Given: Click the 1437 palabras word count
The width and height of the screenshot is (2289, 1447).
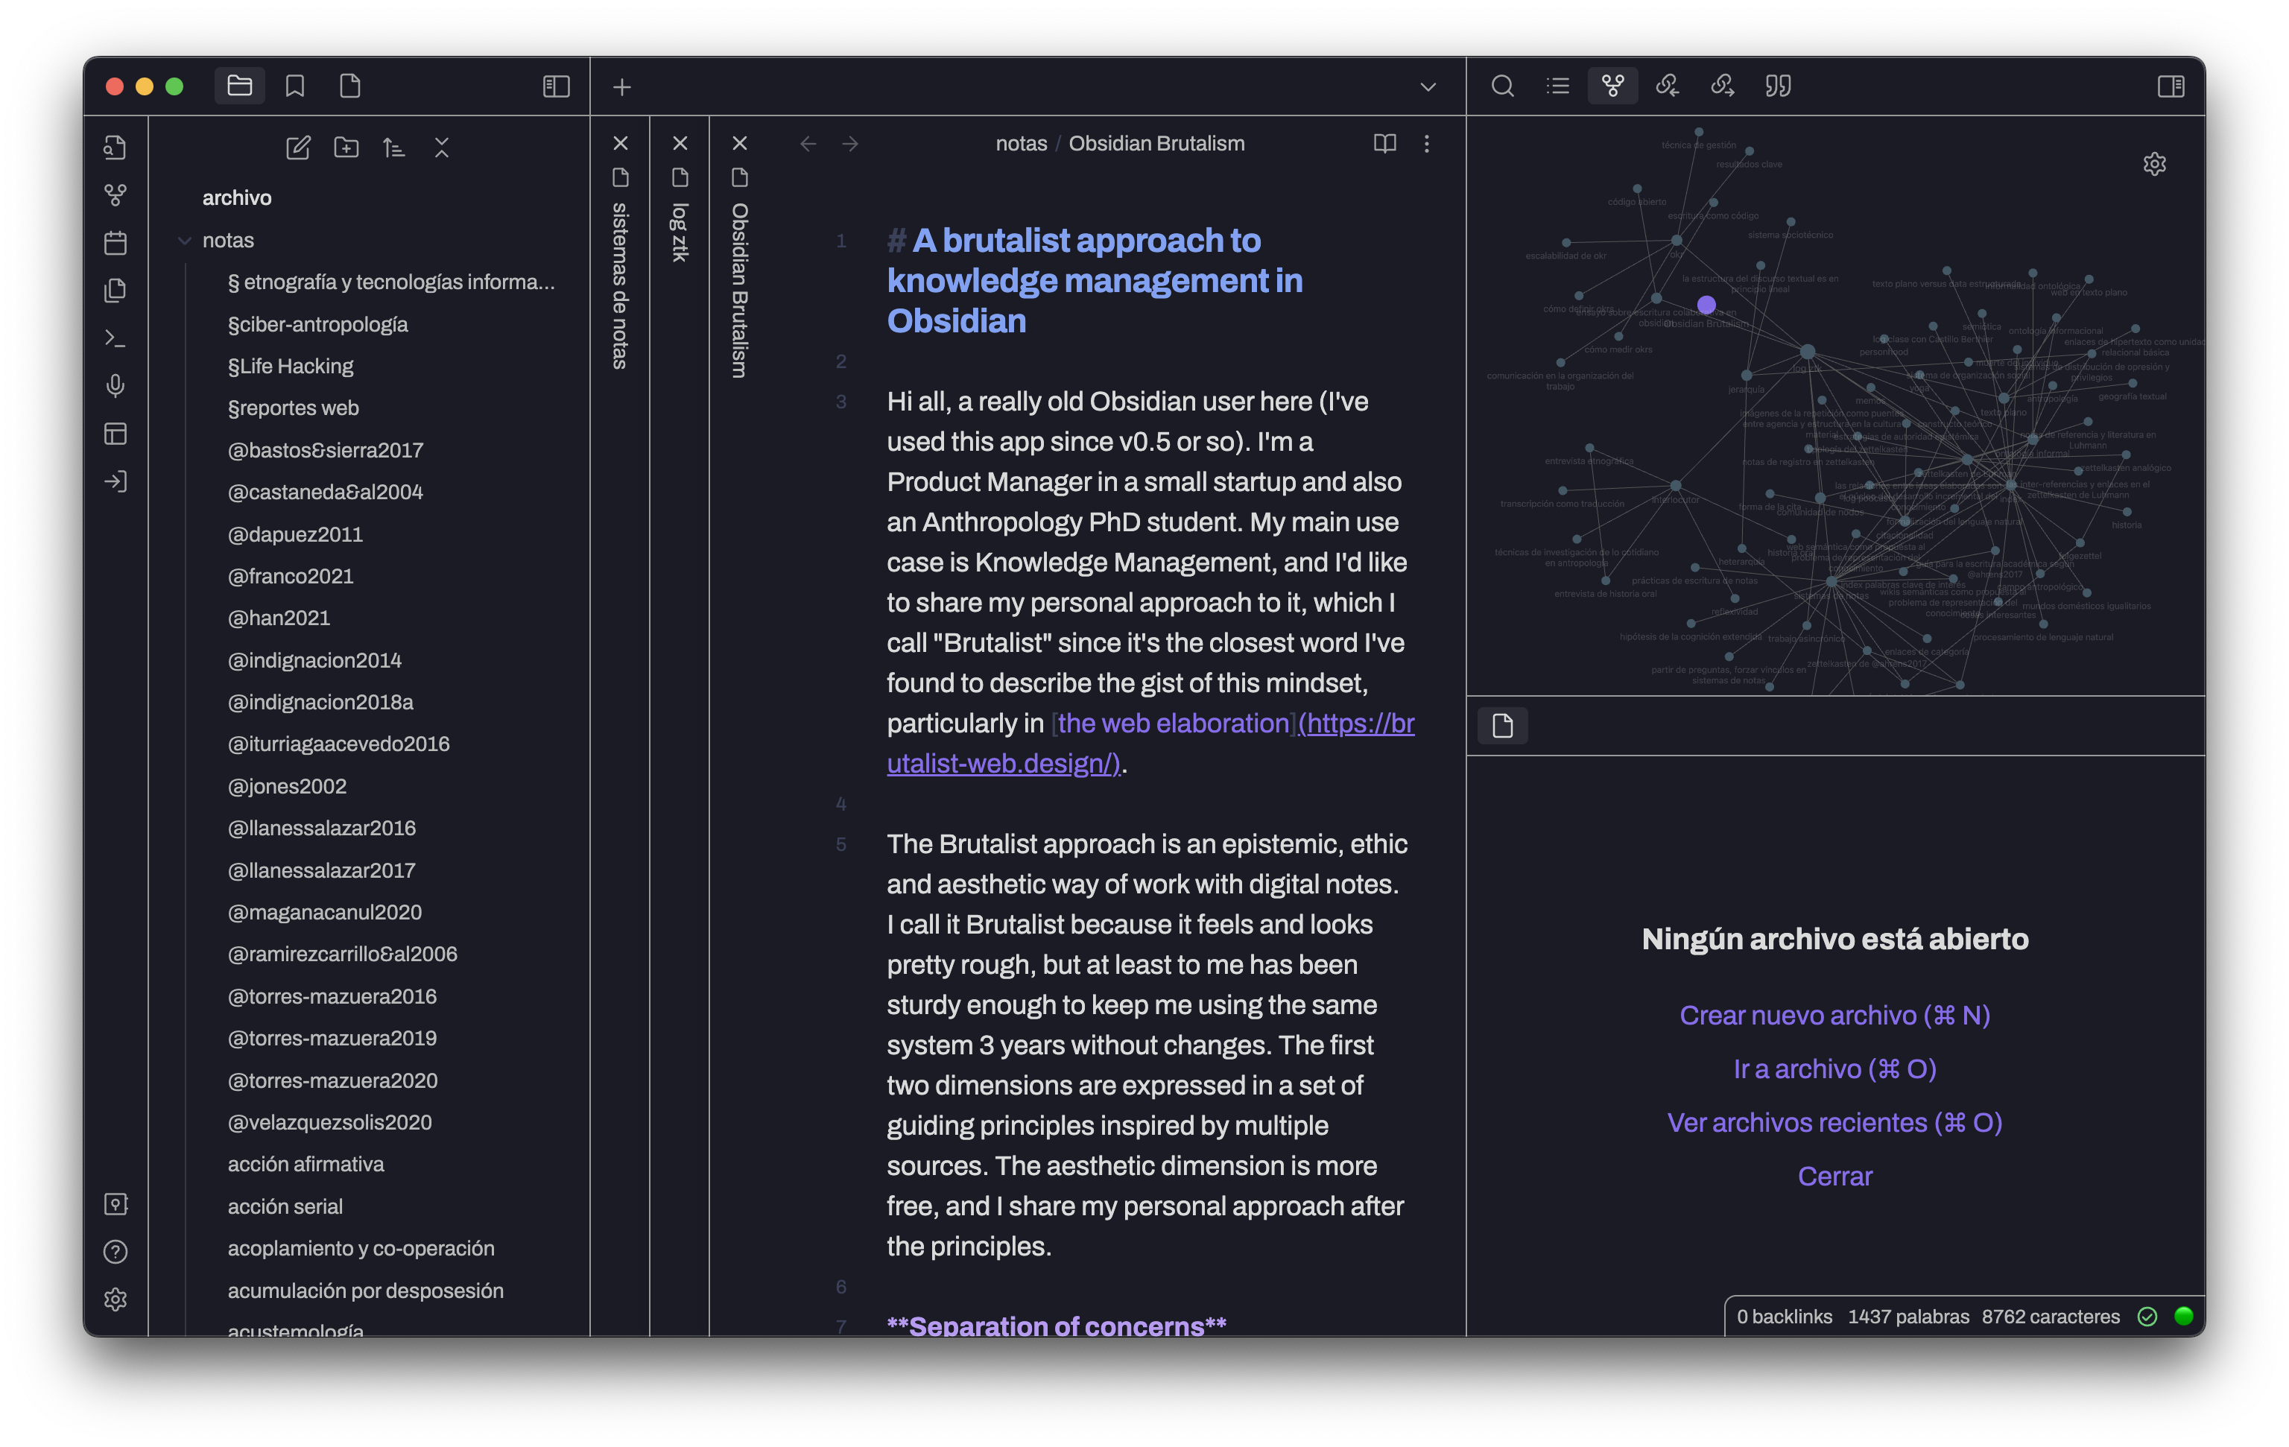Looking at the screenshot, I should click(1907, 1316).
